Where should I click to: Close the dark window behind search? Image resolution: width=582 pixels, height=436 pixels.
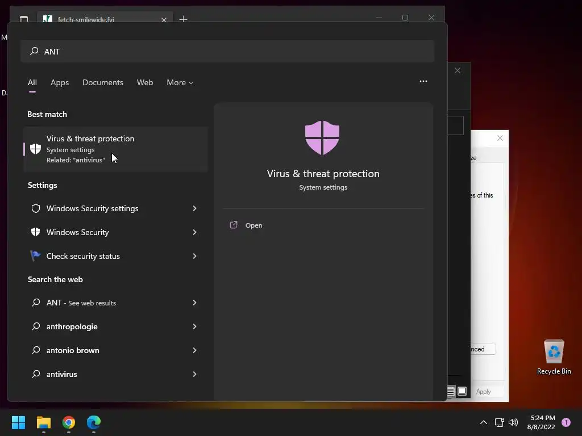[458, 70]
